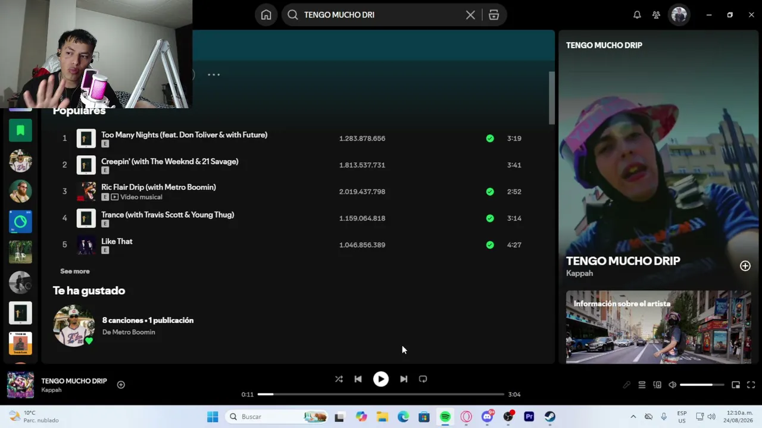
Task: Open the miniplayer icon
Action: pyautogui.click(x=736, y=385)
